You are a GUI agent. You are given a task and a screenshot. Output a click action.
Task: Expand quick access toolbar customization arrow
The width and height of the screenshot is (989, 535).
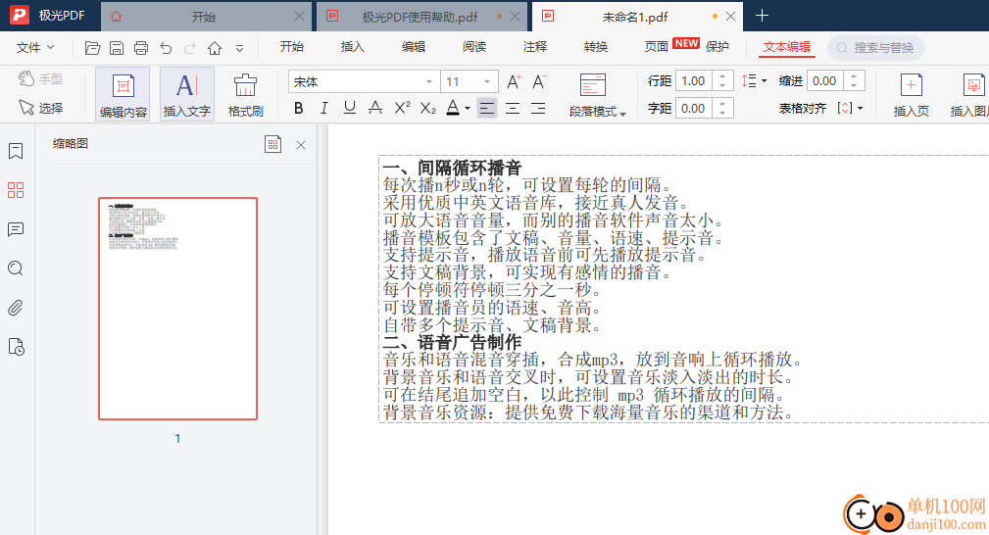239,48
